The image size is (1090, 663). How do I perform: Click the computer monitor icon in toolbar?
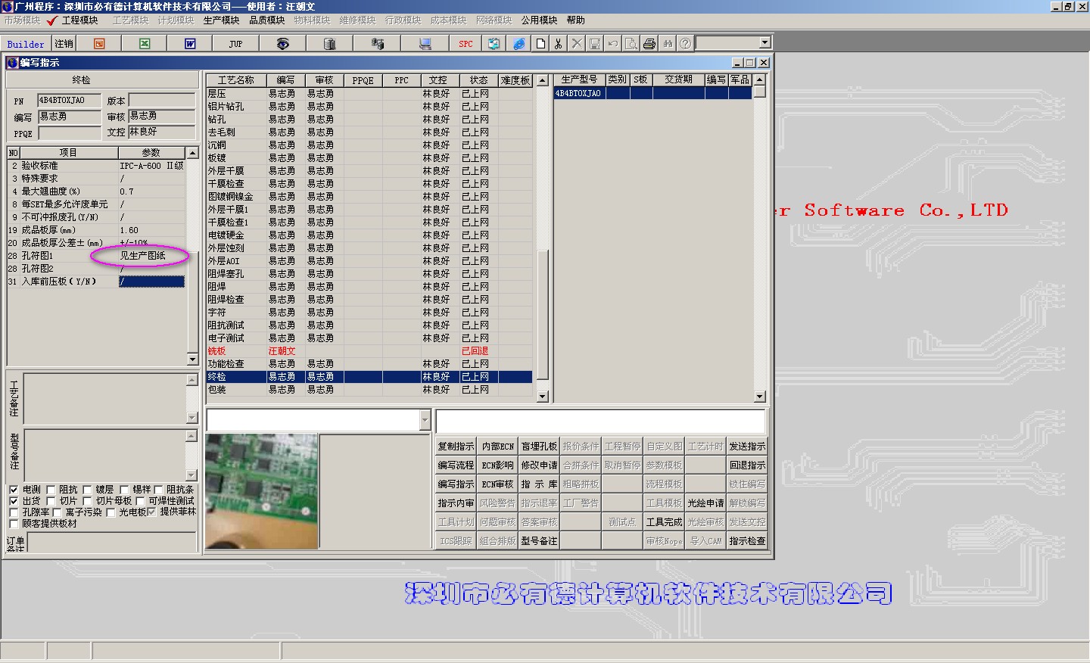click(425, 44)
